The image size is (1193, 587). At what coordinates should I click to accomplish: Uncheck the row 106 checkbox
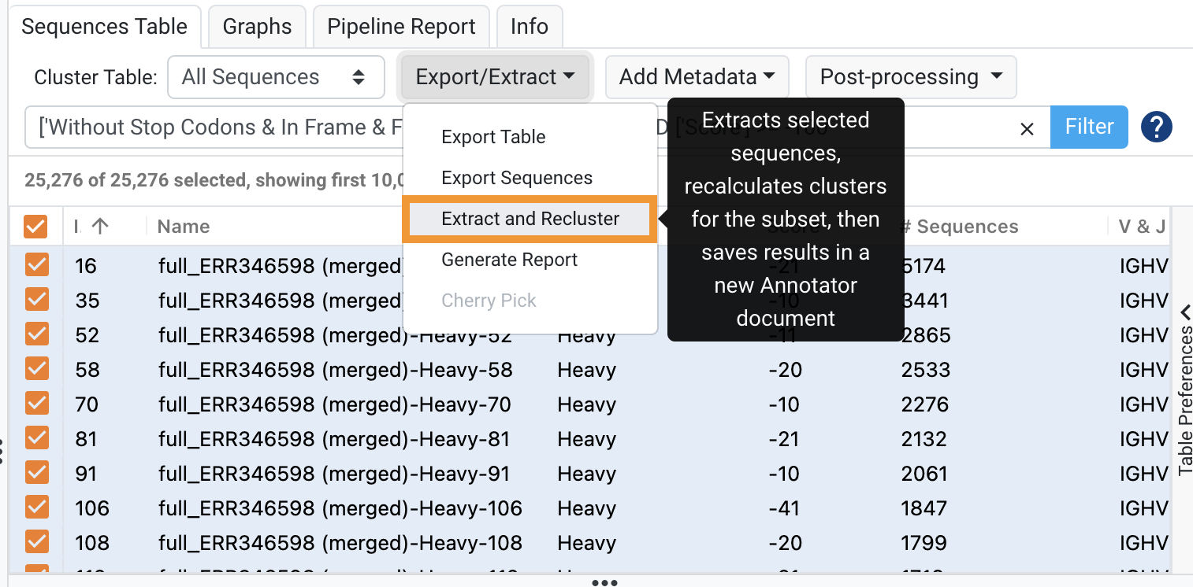(x=37, y=508)
